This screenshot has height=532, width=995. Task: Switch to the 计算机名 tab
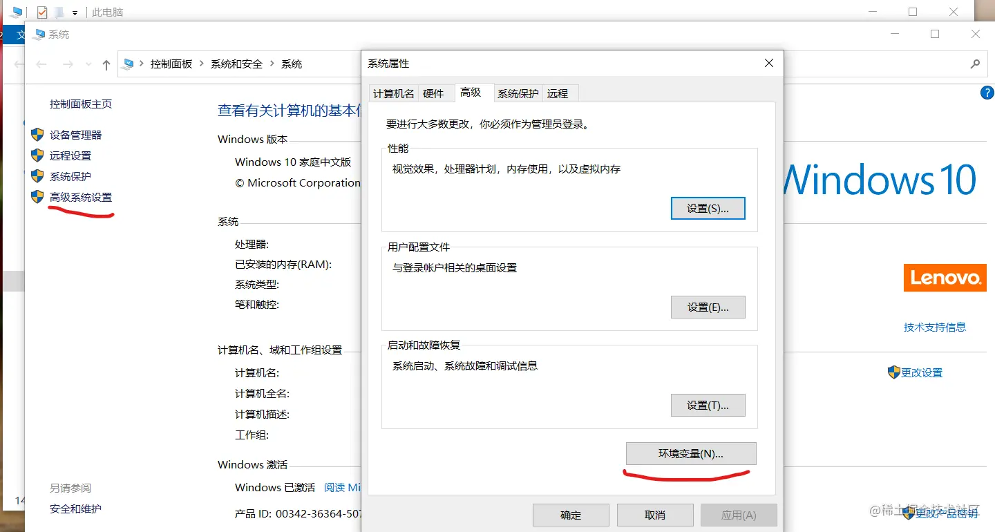393,94
